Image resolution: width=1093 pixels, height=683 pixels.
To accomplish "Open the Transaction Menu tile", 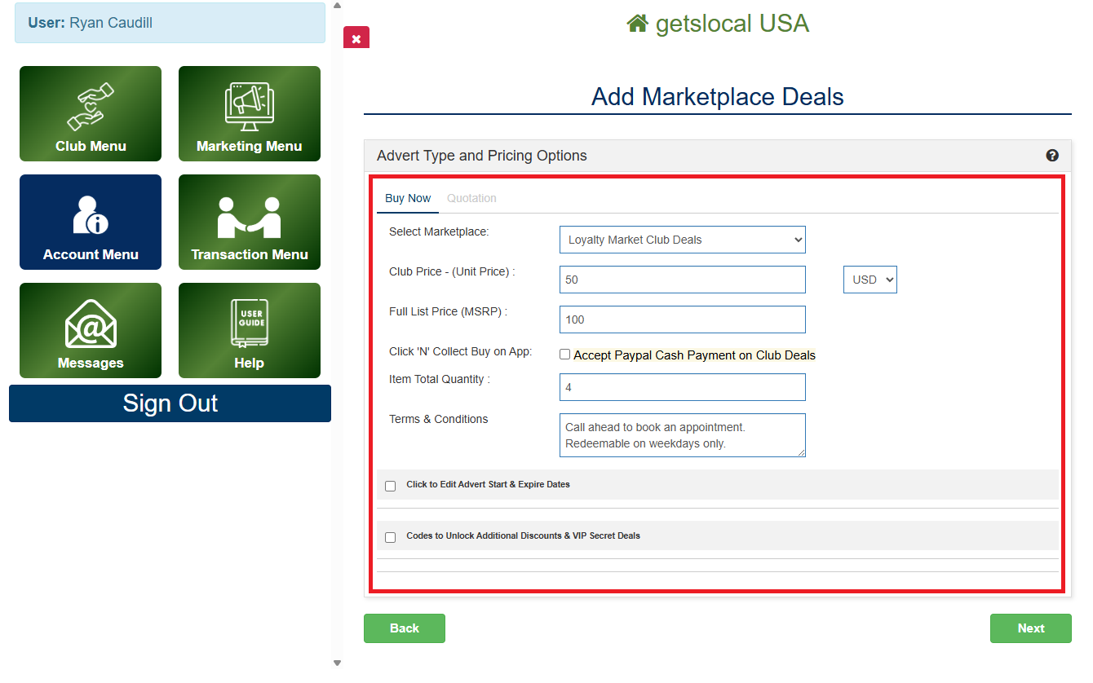I will (x=250, y=222).
